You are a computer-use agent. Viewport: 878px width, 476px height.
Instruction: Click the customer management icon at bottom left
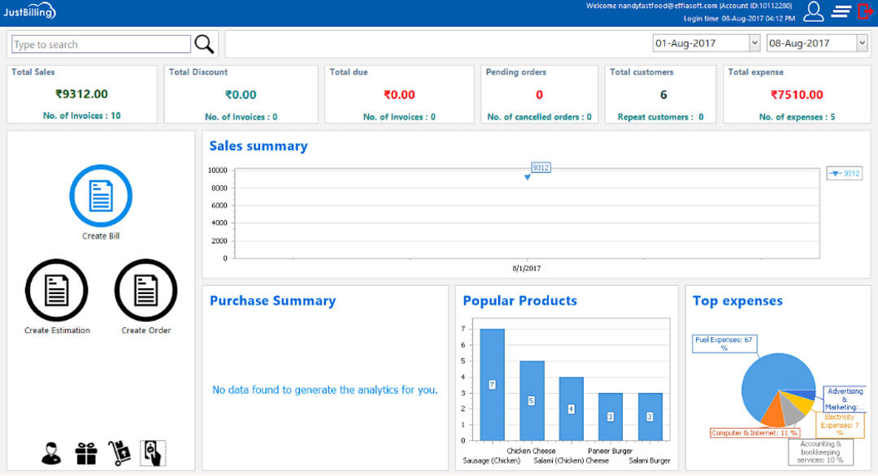click(x=50, y=452)
